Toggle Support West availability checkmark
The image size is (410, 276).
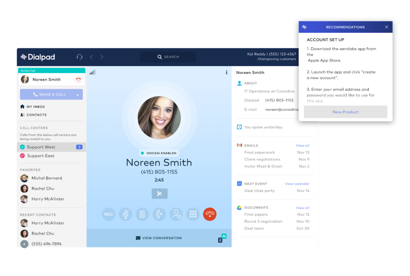(x=22, y=147)
